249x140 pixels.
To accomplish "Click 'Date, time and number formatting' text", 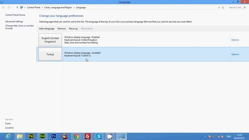I will [81, 43].
